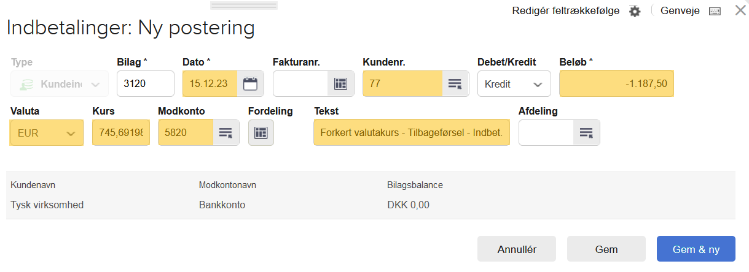Open the calendar picker for Dato

click(250, 84)
